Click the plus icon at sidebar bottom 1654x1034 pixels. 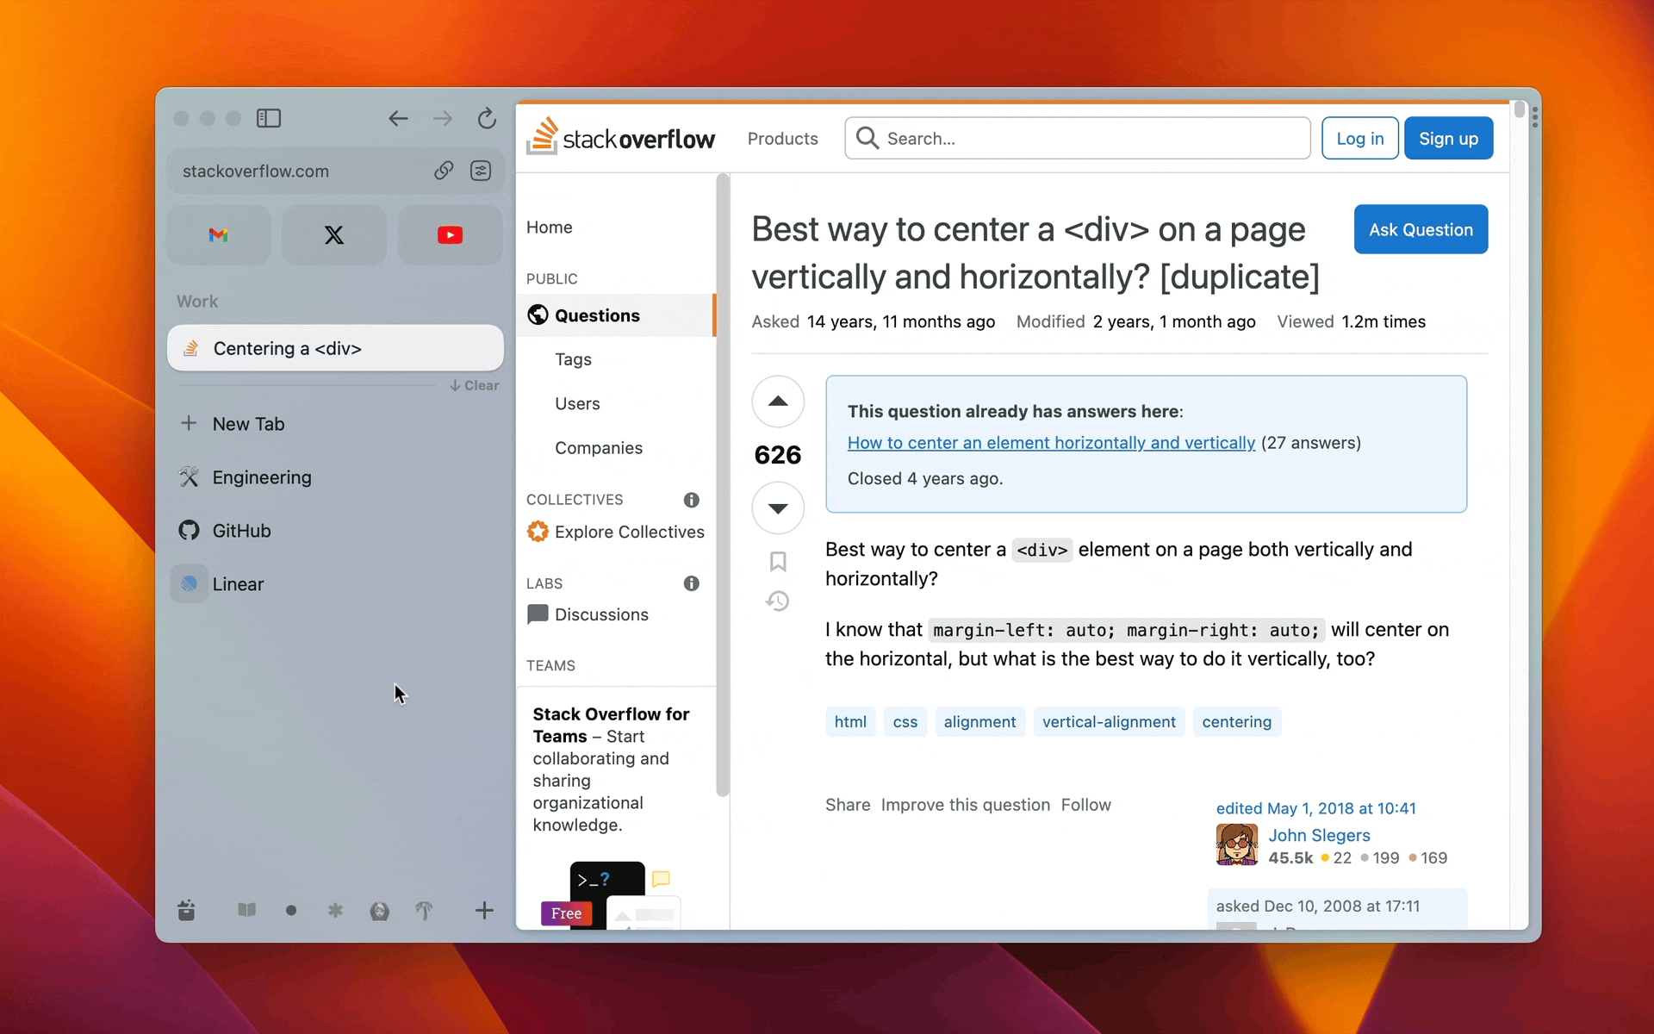pyautogui.click(x=484, y=910)
